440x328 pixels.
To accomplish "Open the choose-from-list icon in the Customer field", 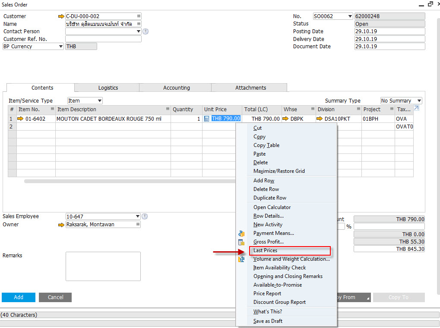I will (x=139, y=16).
